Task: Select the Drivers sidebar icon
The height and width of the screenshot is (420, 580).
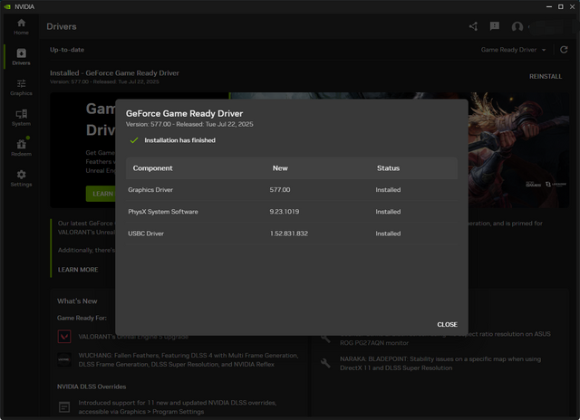Action: 21,57
